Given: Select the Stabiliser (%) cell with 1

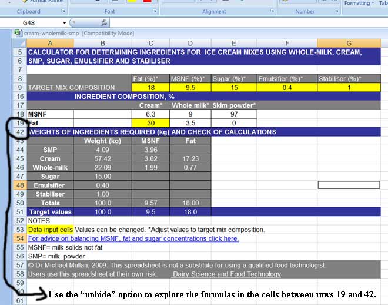Looking at the screenshot, I should coord(349,88).
